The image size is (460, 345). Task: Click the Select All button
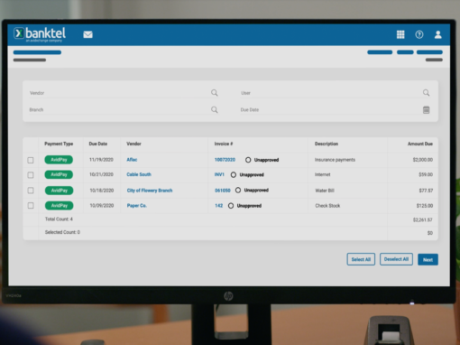pos(361,259)
